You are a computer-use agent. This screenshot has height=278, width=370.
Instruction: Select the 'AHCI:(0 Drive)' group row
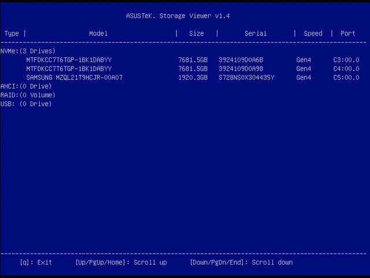(x=26, y=86)
